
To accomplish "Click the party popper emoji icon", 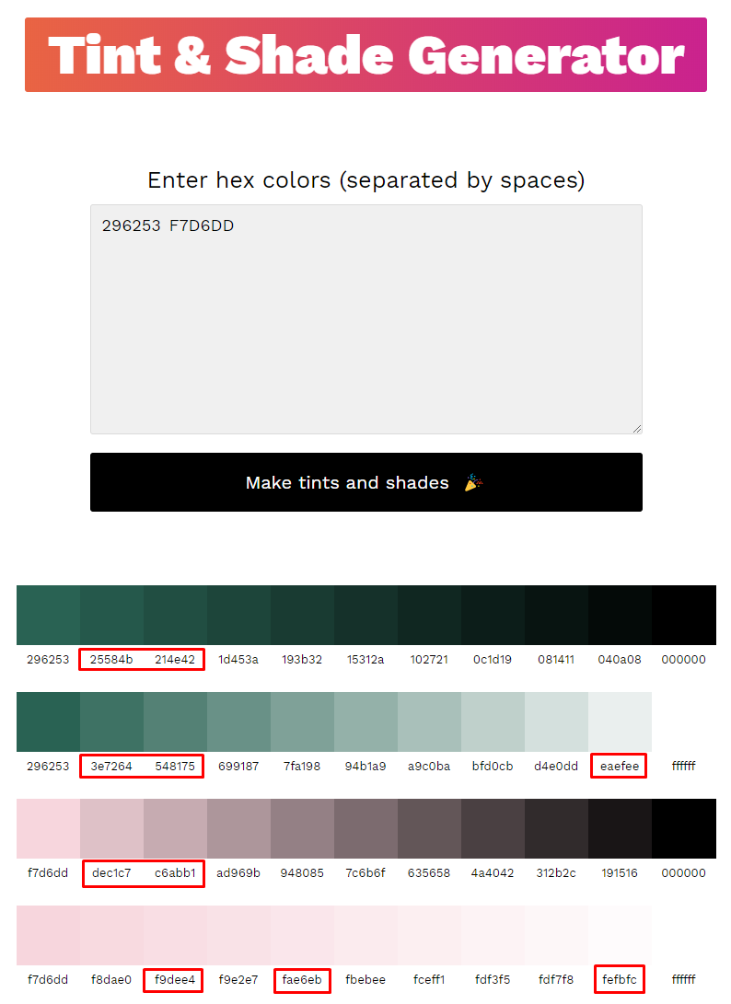I will (473, 482).
